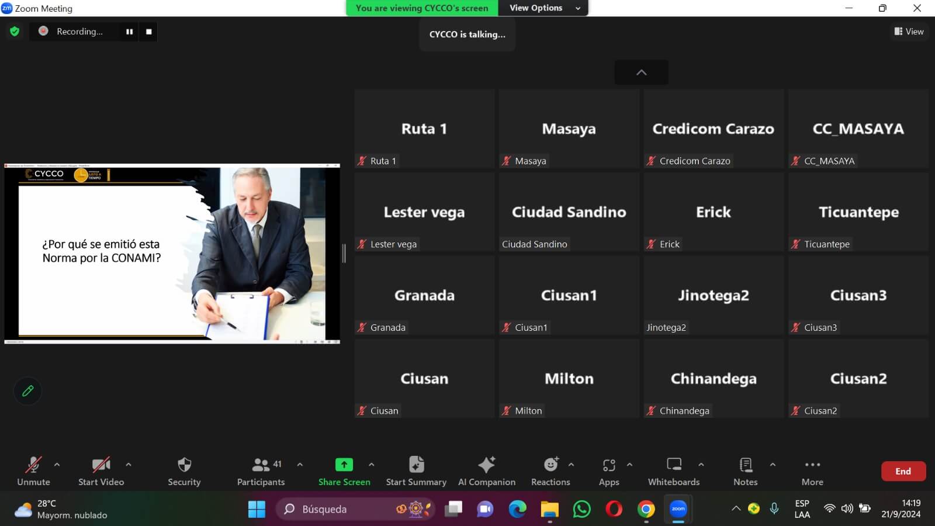This screenshot has height=526, width=935.
Task: Open the View layout menu
Action: (909, 32)
